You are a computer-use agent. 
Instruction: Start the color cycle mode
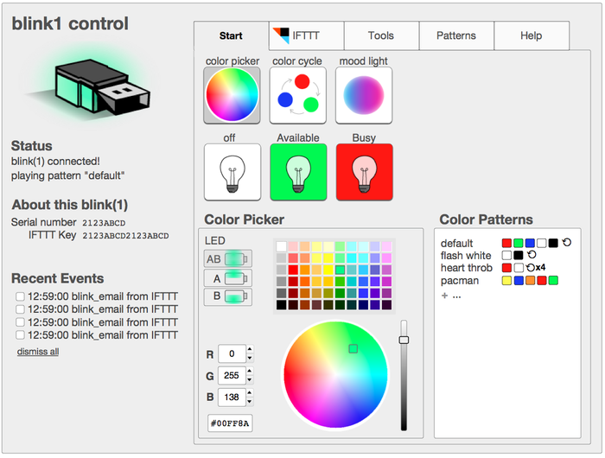click(x=298, y=95)
